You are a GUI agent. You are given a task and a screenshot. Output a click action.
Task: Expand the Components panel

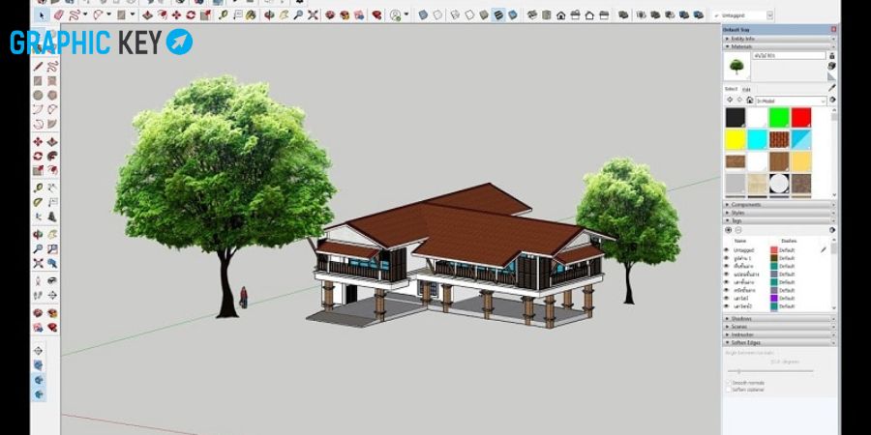pos(779,204)
